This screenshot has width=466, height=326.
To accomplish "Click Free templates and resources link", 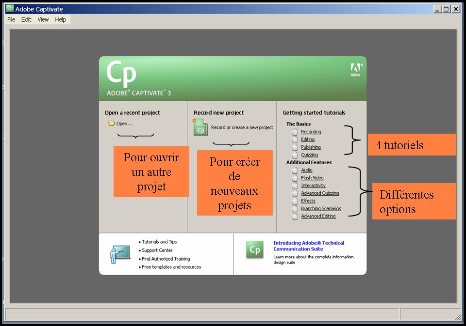I will 171,267.
